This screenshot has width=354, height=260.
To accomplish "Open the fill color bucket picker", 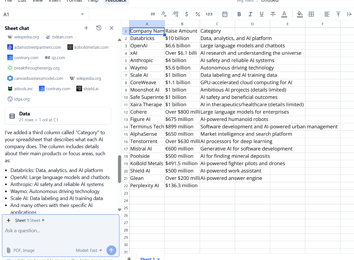I will pos(300,14).
